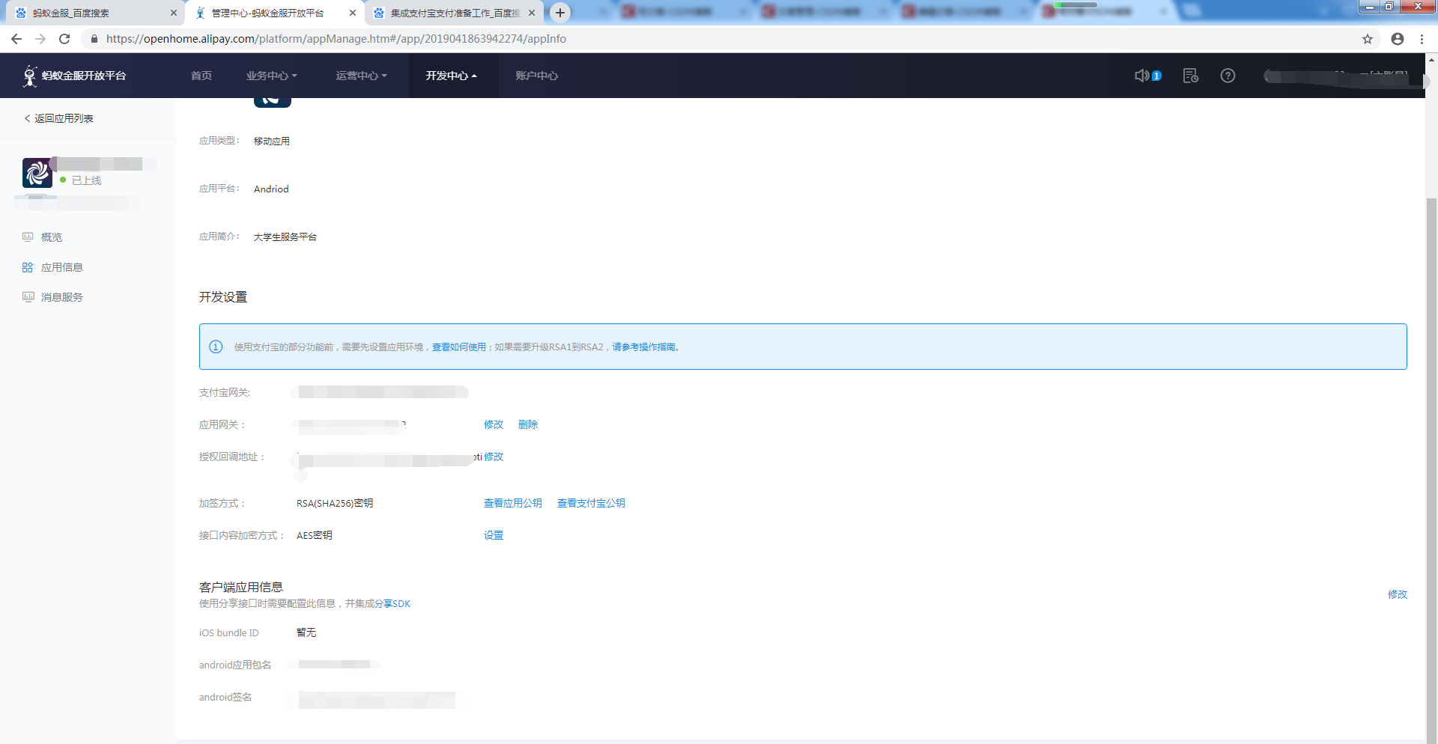
Task: Click the 概览 sidebar icon
Action: pyautogui.click(x=28, y=237)
